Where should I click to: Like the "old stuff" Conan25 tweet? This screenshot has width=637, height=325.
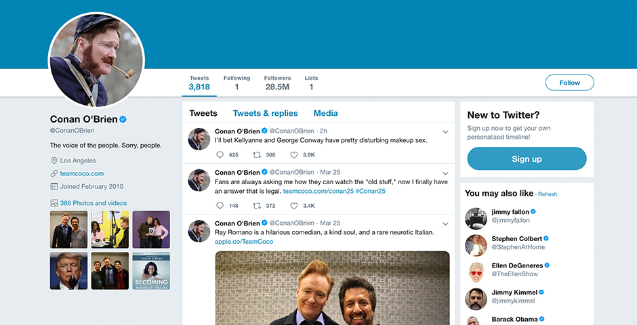[294, 206]
